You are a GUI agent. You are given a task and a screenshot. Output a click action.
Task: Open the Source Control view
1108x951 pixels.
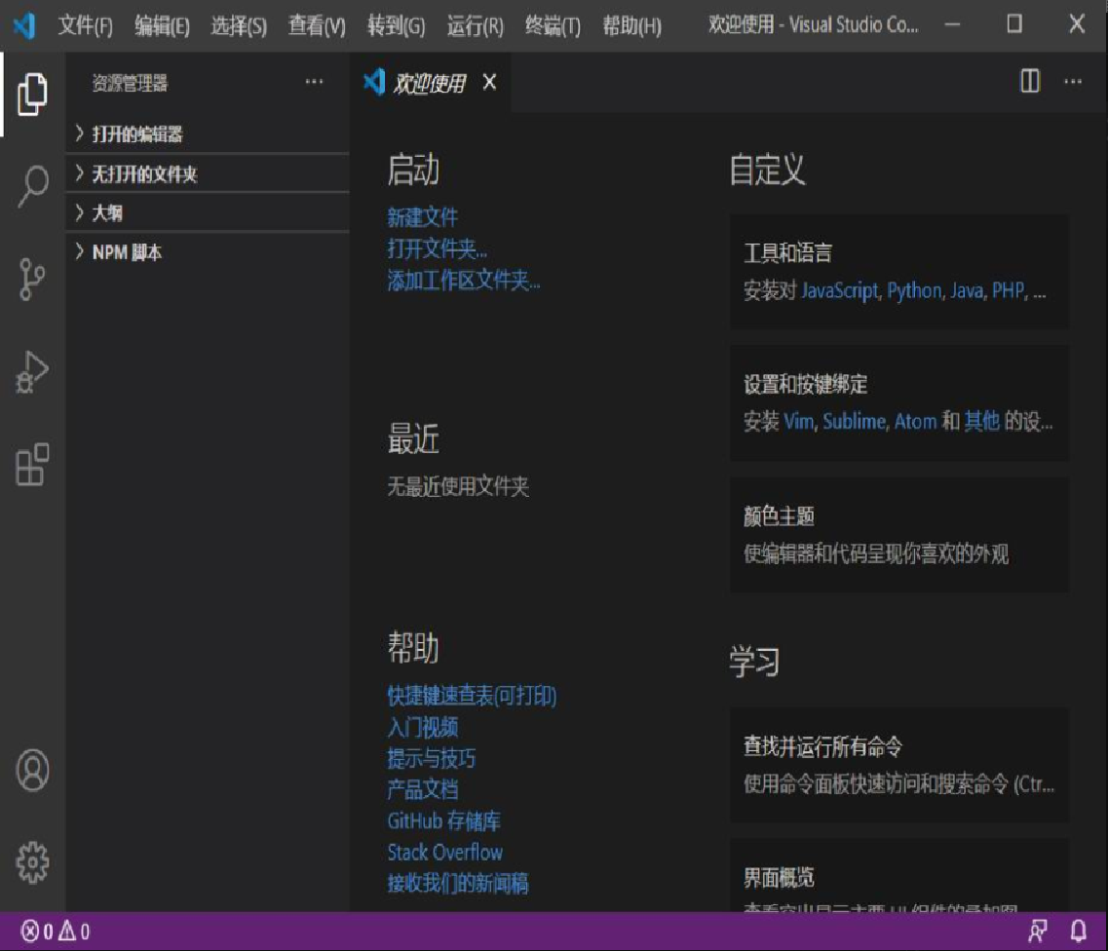[32, 279]
